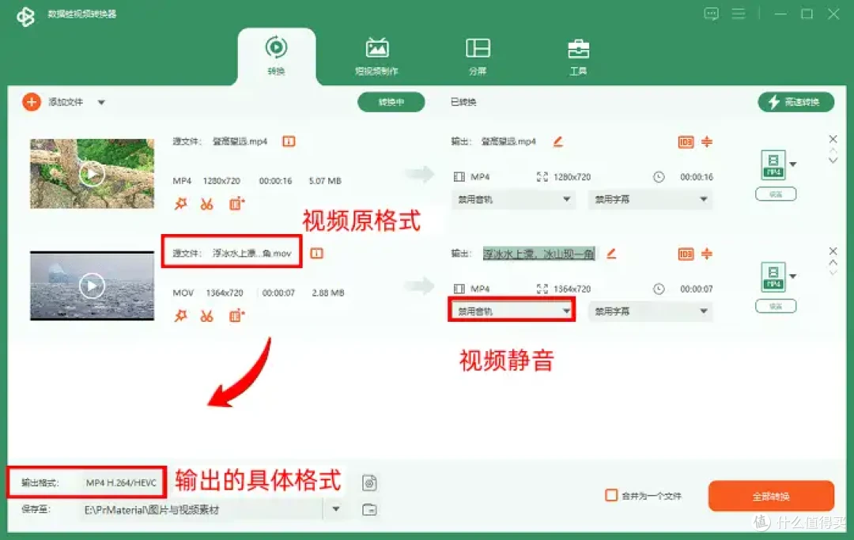
Task: Move the first file down in list
Action: [833, 160]
